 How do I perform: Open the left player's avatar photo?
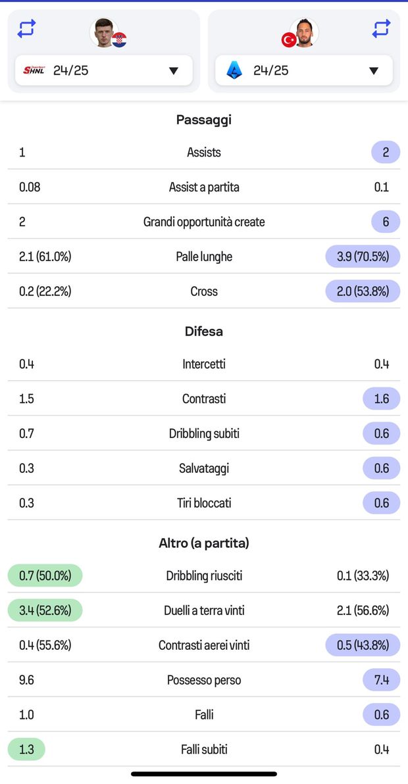pos(103,32)
